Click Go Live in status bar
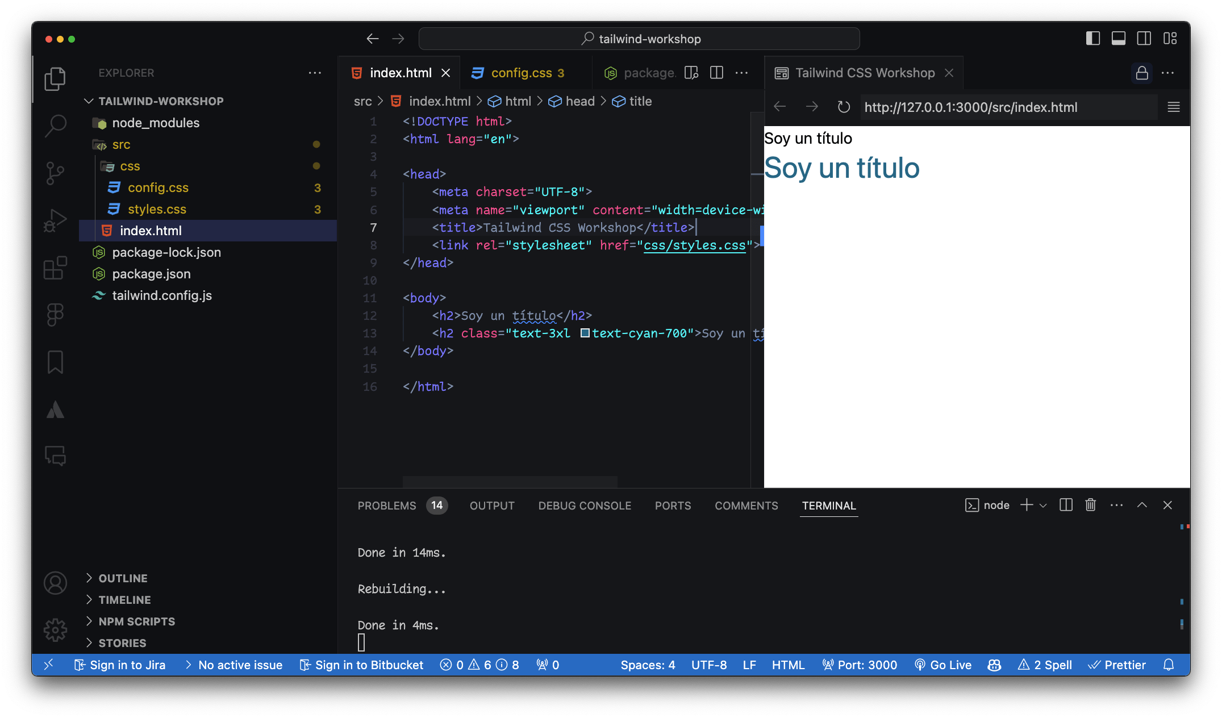This screenshot has width=1222, height=718. click(943, 665)
